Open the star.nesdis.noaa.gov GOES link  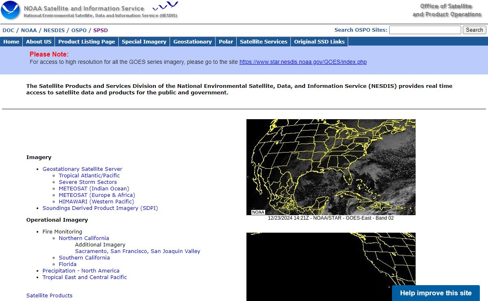pyautogui.click(x=303, y=62)
